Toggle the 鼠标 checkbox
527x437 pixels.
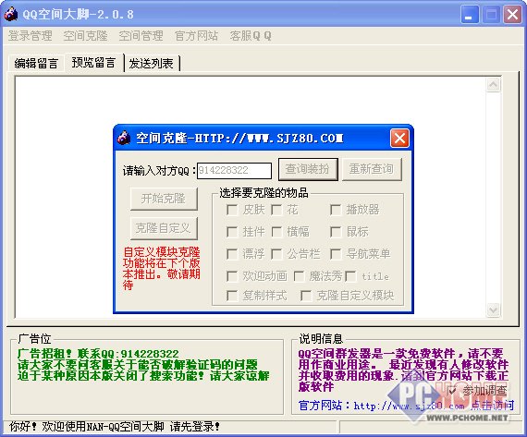tap(336, 232)
